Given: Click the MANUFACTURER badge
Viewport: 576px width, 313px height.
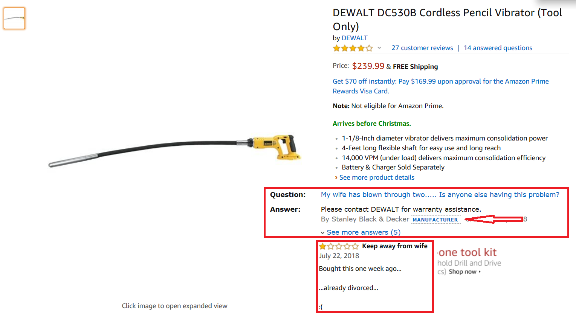Looking at the screenshot, I should click(x=435, y=220).
